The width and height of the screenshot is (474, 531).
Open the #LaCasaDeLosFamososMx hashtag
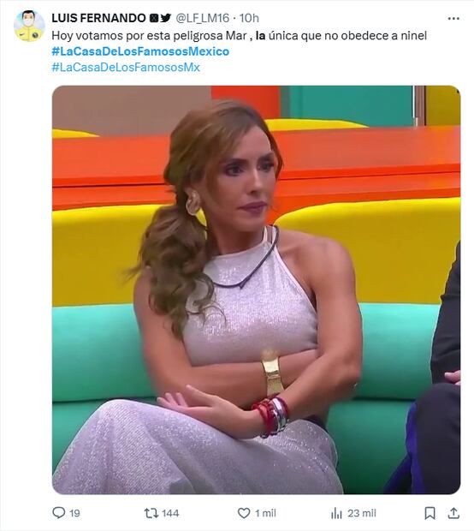126,67
